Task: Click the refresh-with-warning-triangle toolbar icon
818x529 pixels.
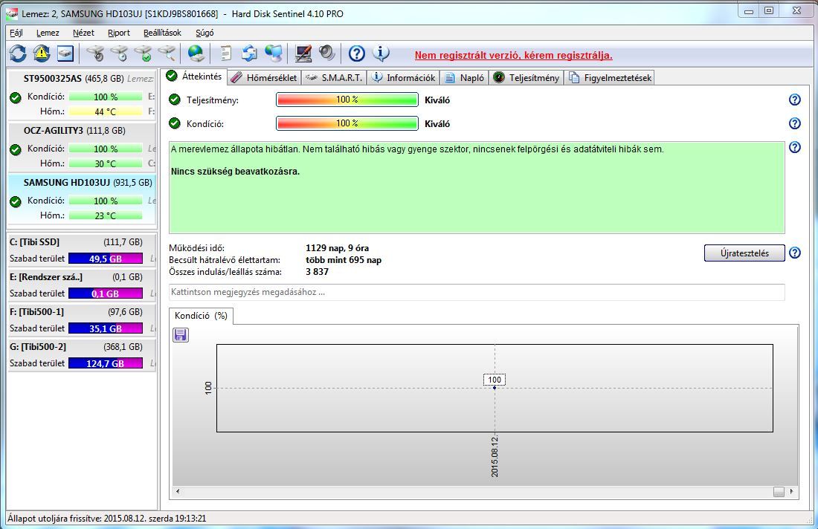Action: 42,53
